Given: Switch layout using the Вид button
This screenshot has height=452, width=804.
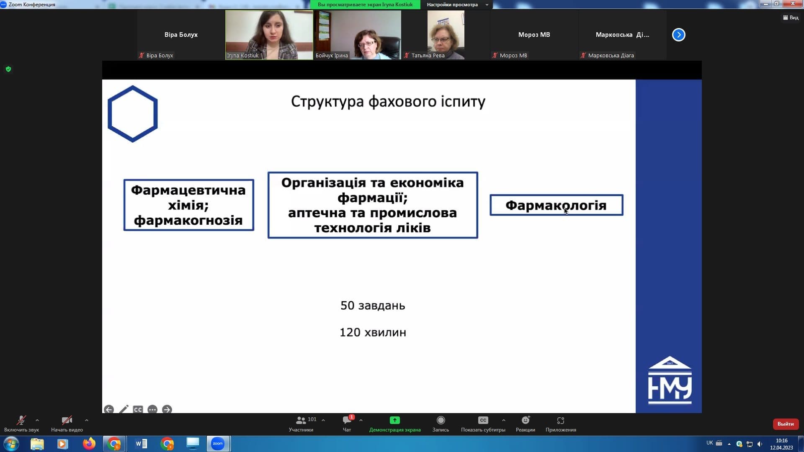Looking at the screenshot, I should [791, 18].
